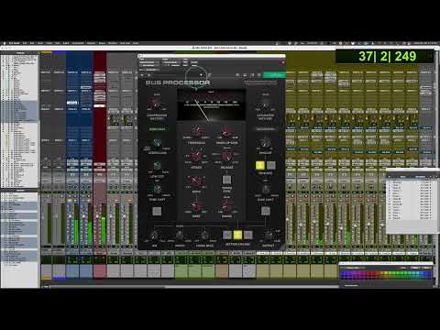Click the Knee knob

(x=196, y=205)
